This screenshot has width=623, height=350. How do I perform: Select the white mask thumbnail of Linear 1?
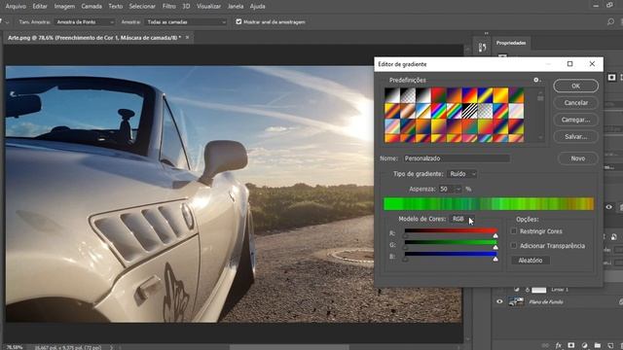click(x=538, y=290)
